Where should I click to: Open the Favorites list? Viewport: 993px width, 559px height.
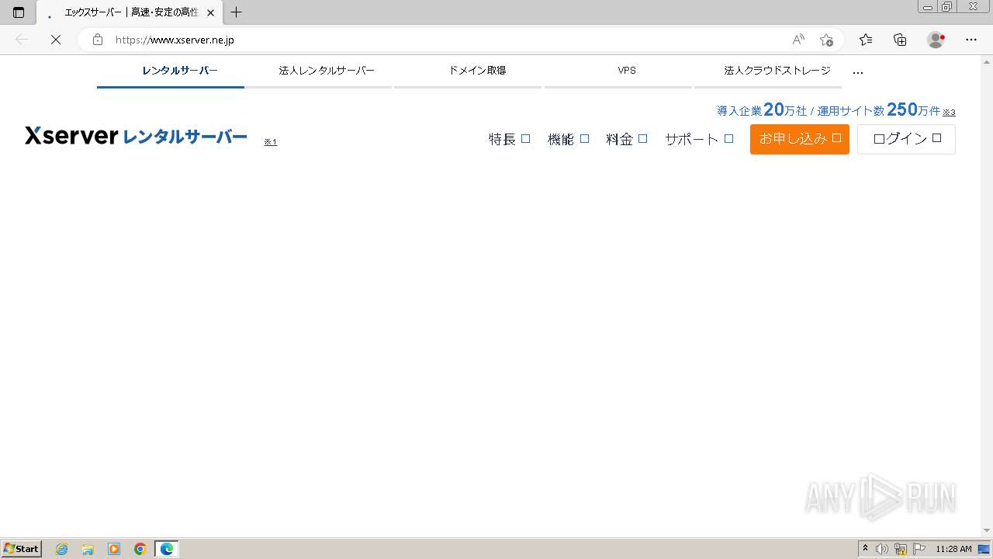pyautogui.click(x=866, y=40)
